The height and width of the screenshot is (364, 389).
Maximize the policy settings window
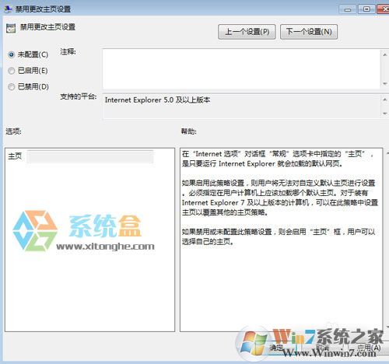coord(366,9)
